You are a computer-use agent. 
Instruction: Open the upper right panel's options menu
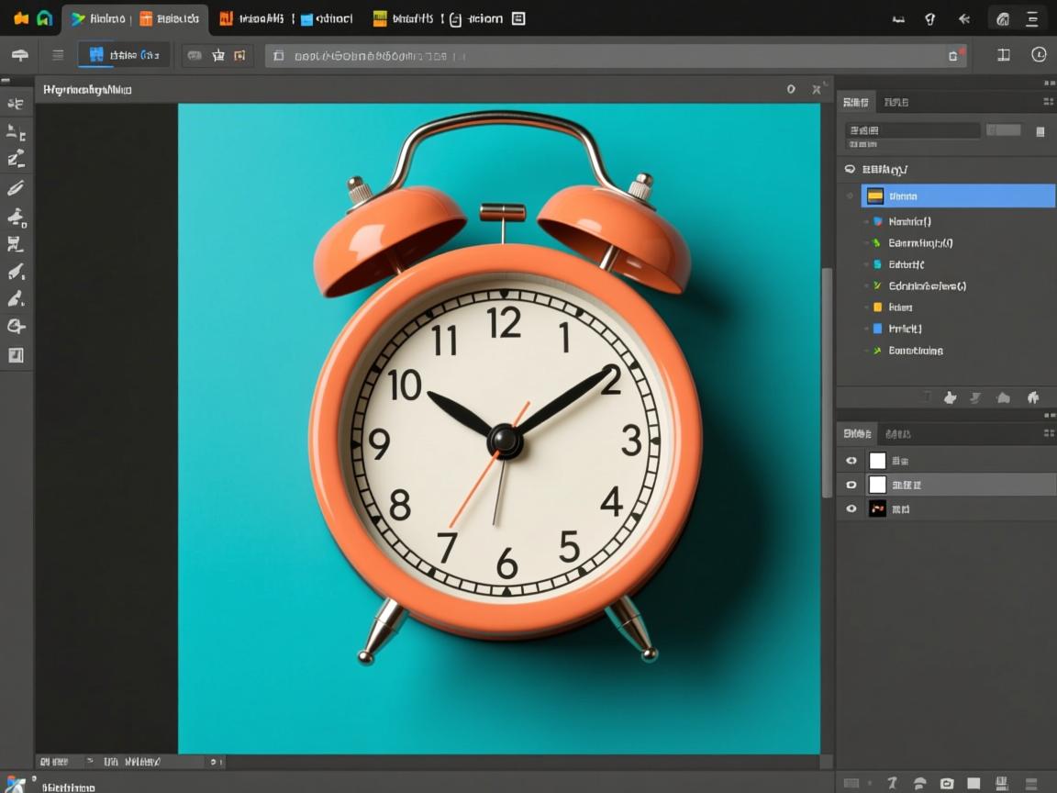coord(1048,102)
